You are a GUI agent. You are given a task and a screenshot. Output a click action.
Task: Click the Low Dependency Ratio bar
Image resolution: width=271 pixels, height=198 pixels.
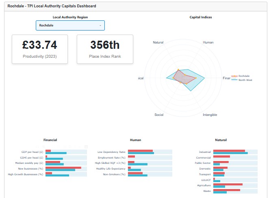[141, 151]
